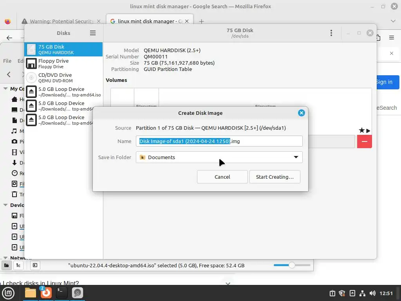The width and height of the screenshot is (401, 301).
Task: Close the Create Disk Image dialog
Action: [x=301, y=113]
